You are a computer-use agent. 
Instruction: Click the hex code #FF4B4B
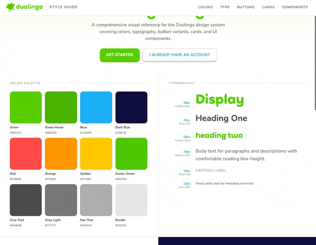pyautogui.click(x=15, y=179)
